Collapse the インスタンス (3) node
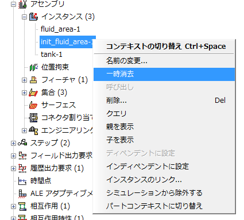This screenshot has width=244, height=220. [24, 17]
